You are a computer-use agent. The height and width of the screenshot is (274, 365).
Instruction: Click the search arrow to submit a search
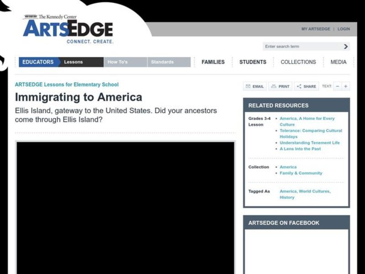pyautogui.click(x=345, y=46)
